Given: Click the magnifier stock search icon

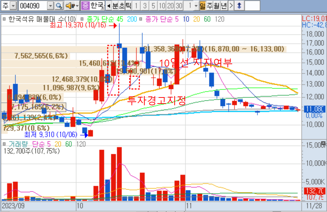Looking at the screenshot, I should coord(59,6).
